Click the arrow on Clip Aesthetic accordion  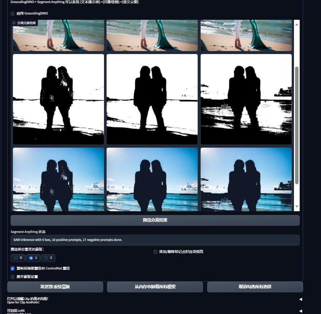301,300
